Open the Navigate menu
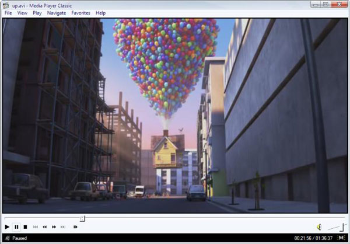 57,13
